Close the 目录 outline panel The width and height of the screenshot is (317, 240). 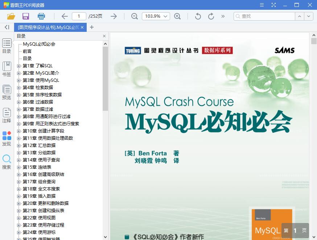point(104,36)
